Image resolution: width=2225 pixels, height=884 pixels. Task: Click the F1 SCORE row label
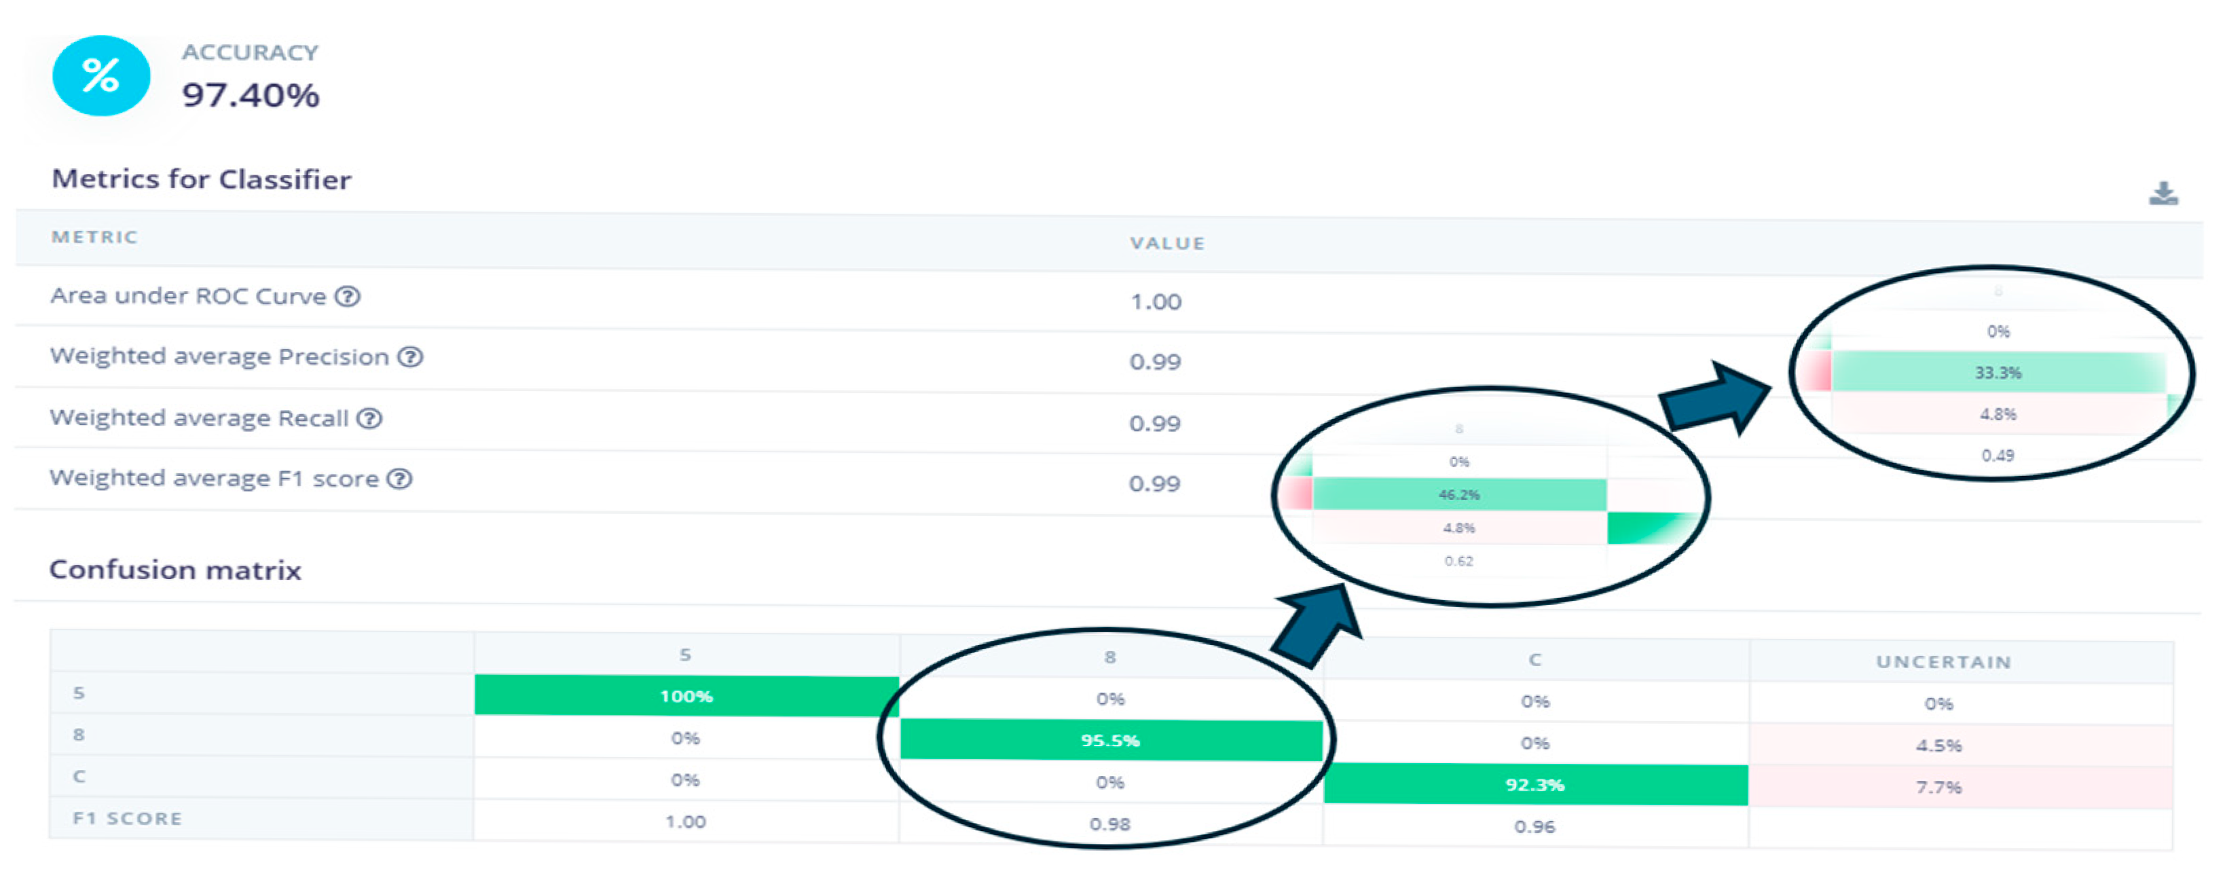(x=127, y=818)
